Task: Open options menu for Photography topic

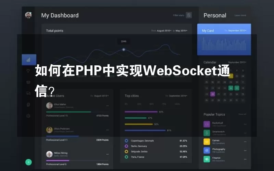Action: pos(245,150)
